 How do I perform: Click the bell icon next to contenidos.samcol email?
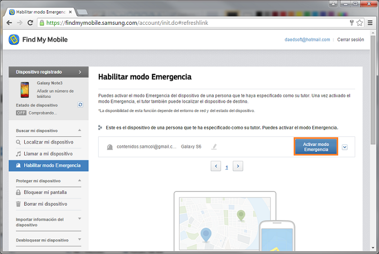110,147
